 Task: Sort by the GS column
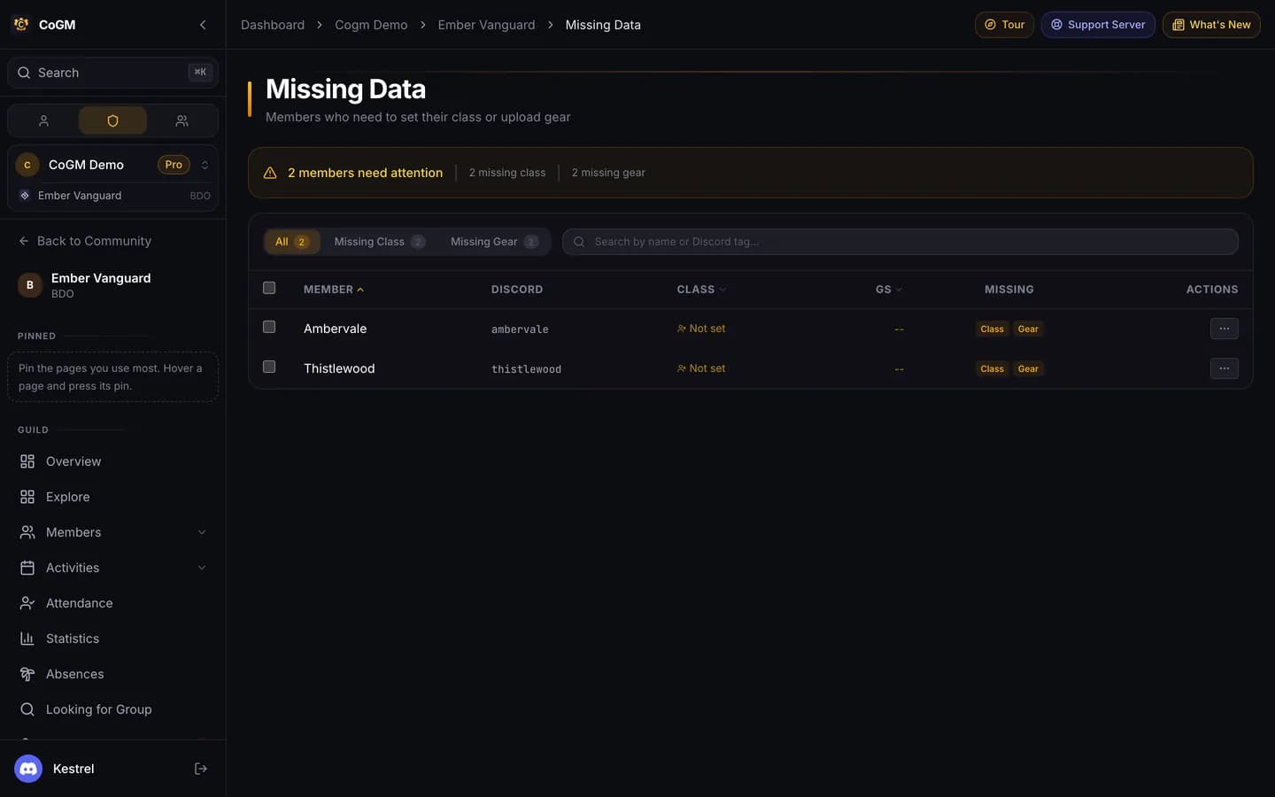pos(889,290)
